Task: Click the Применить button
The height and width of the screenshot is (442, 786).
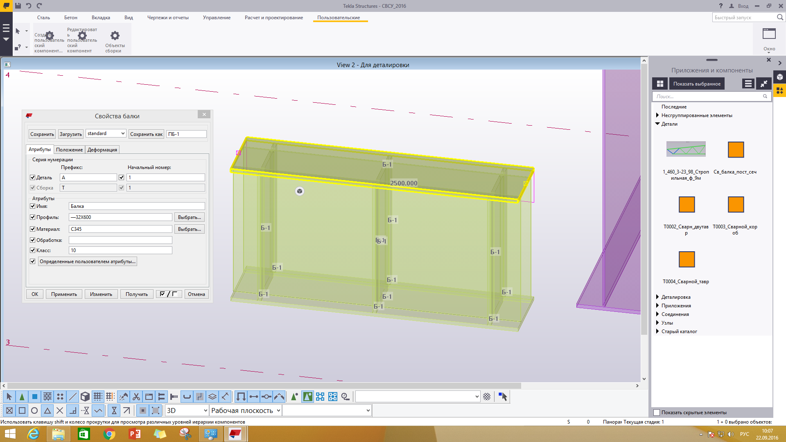Action: point(64,294)
